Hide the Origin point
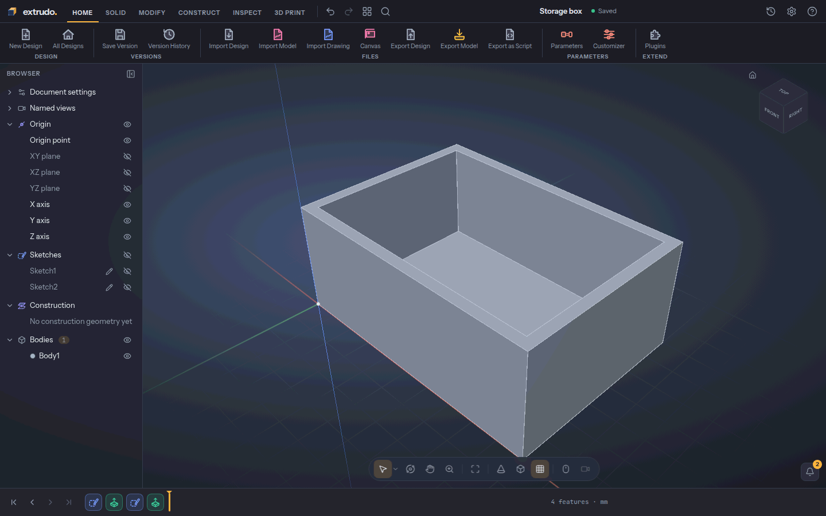Viewport: 826px width, 516px height. click(x=127, y=140)
